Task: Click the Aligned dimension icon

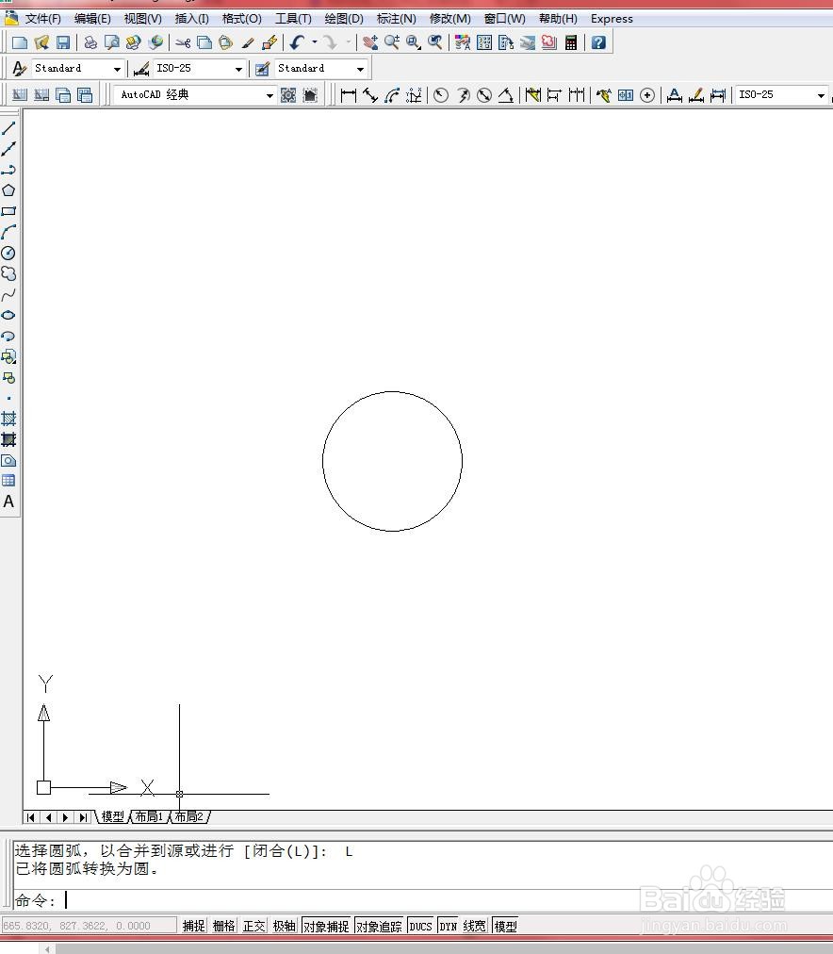Action: tap(370, 95)
